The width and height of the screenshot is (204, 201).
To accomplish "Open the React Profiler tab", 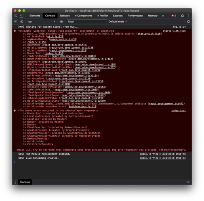I will pyautogui.click(x=103, y=16).
